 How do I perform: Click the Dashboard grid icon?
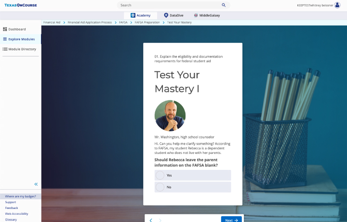click(x=5, y=29)
